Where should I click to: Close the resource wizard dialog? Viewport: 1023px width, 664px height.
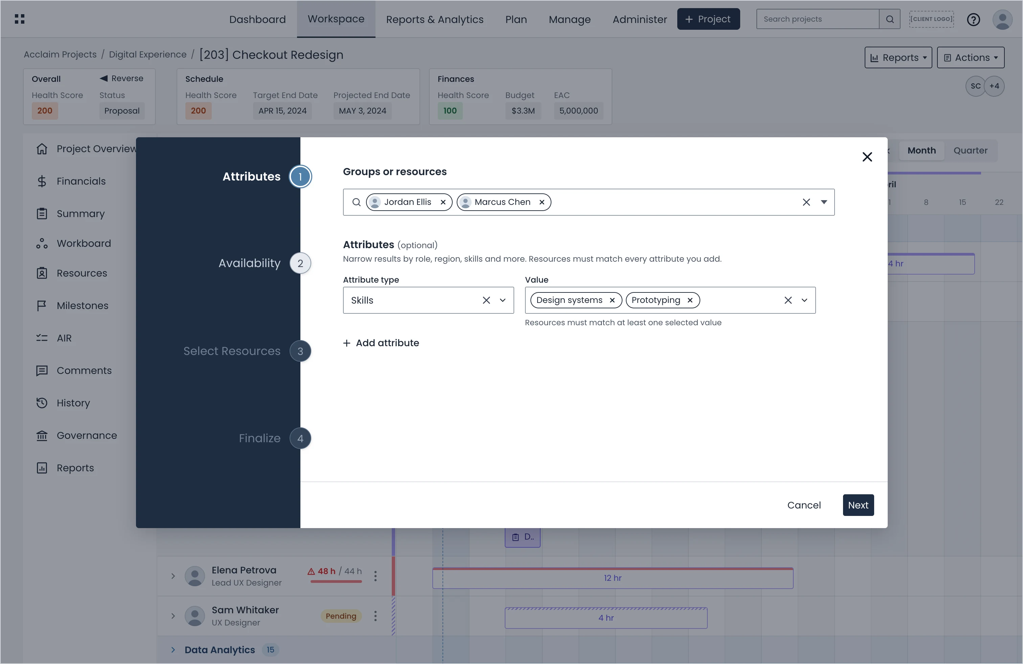867,157
